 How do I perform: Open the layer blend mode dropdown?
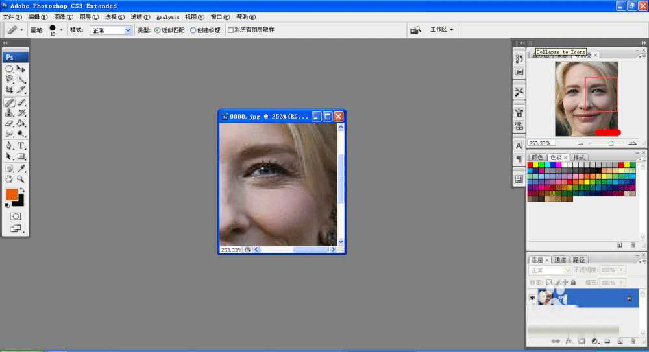(550, 270)
